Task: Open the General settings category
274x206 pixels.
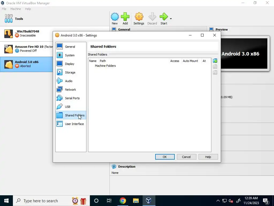Action: coord(71,47)
